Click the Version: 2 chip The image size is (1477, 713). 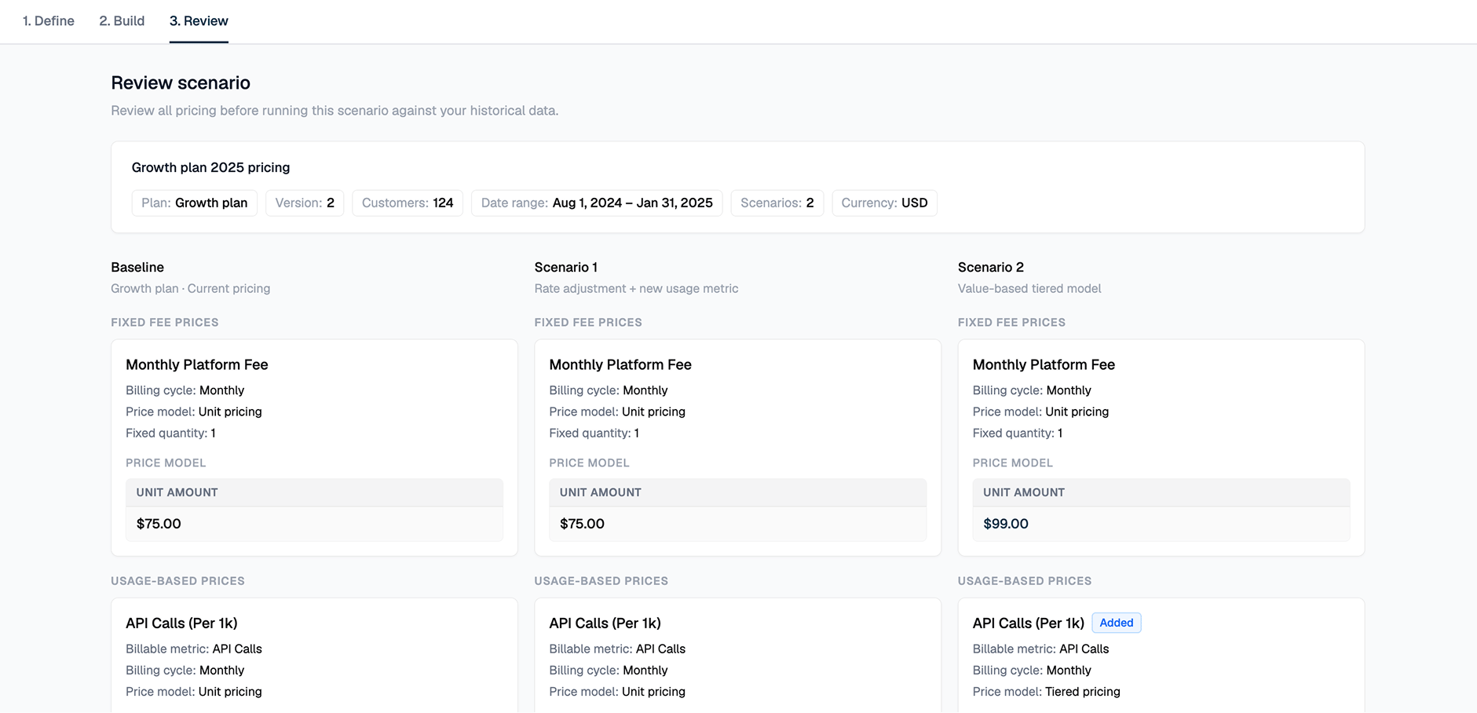pos(305,203)
